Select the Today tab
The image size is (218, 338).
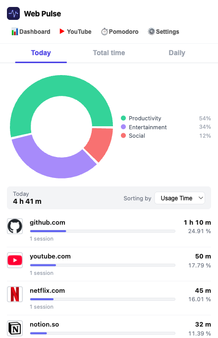pos(41,53)
